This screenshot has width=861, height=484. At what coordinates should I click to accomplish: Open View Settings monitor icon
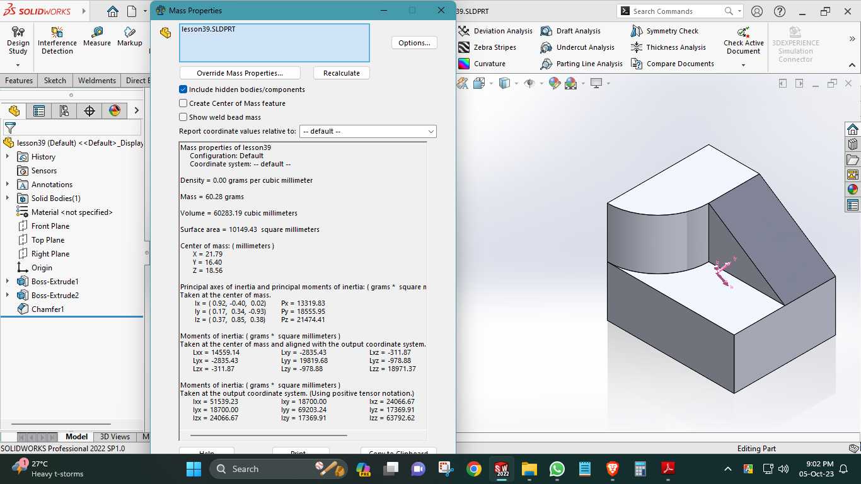[596, 83]
